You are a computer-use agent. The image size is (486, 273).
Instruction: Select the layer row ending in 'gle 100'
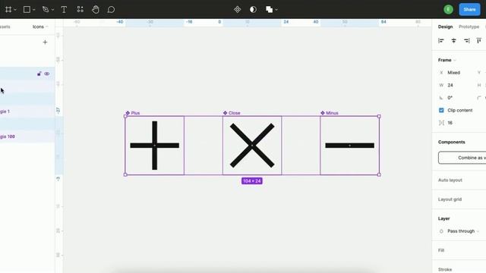27,136
